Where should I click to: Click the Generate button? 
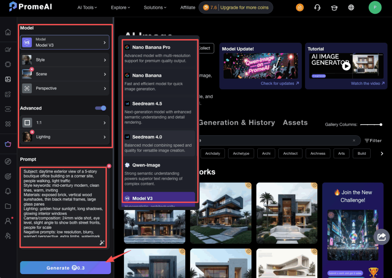pyautogui.click(x=65, y=268)
